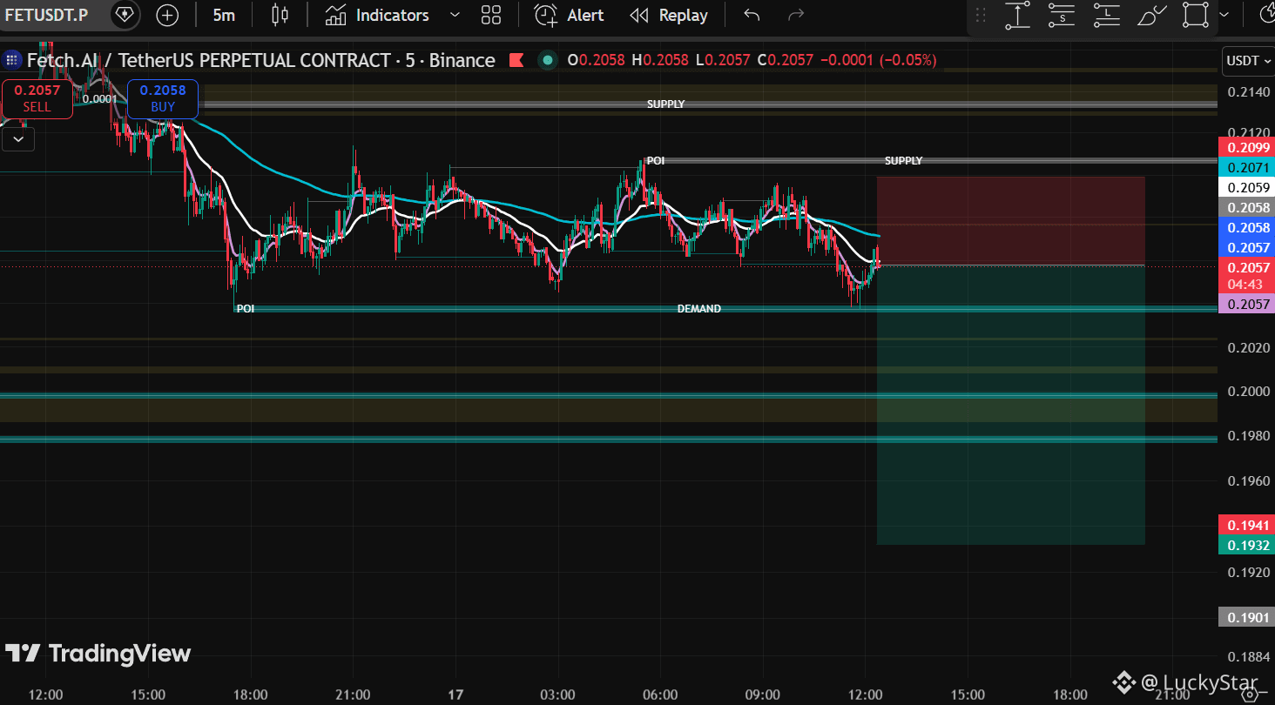
Task: Click the close value C0.2057 in the legend
Action: click(x=786, y=60)
